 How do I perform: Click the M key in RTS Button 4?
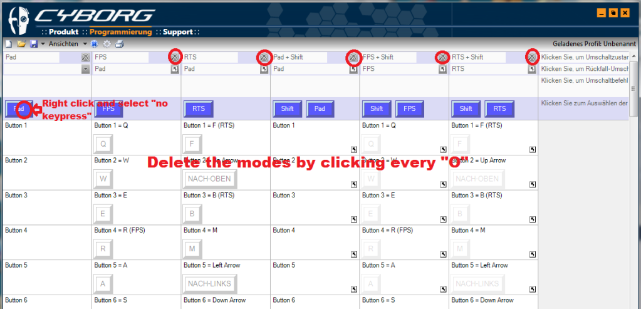coord(192,248)
